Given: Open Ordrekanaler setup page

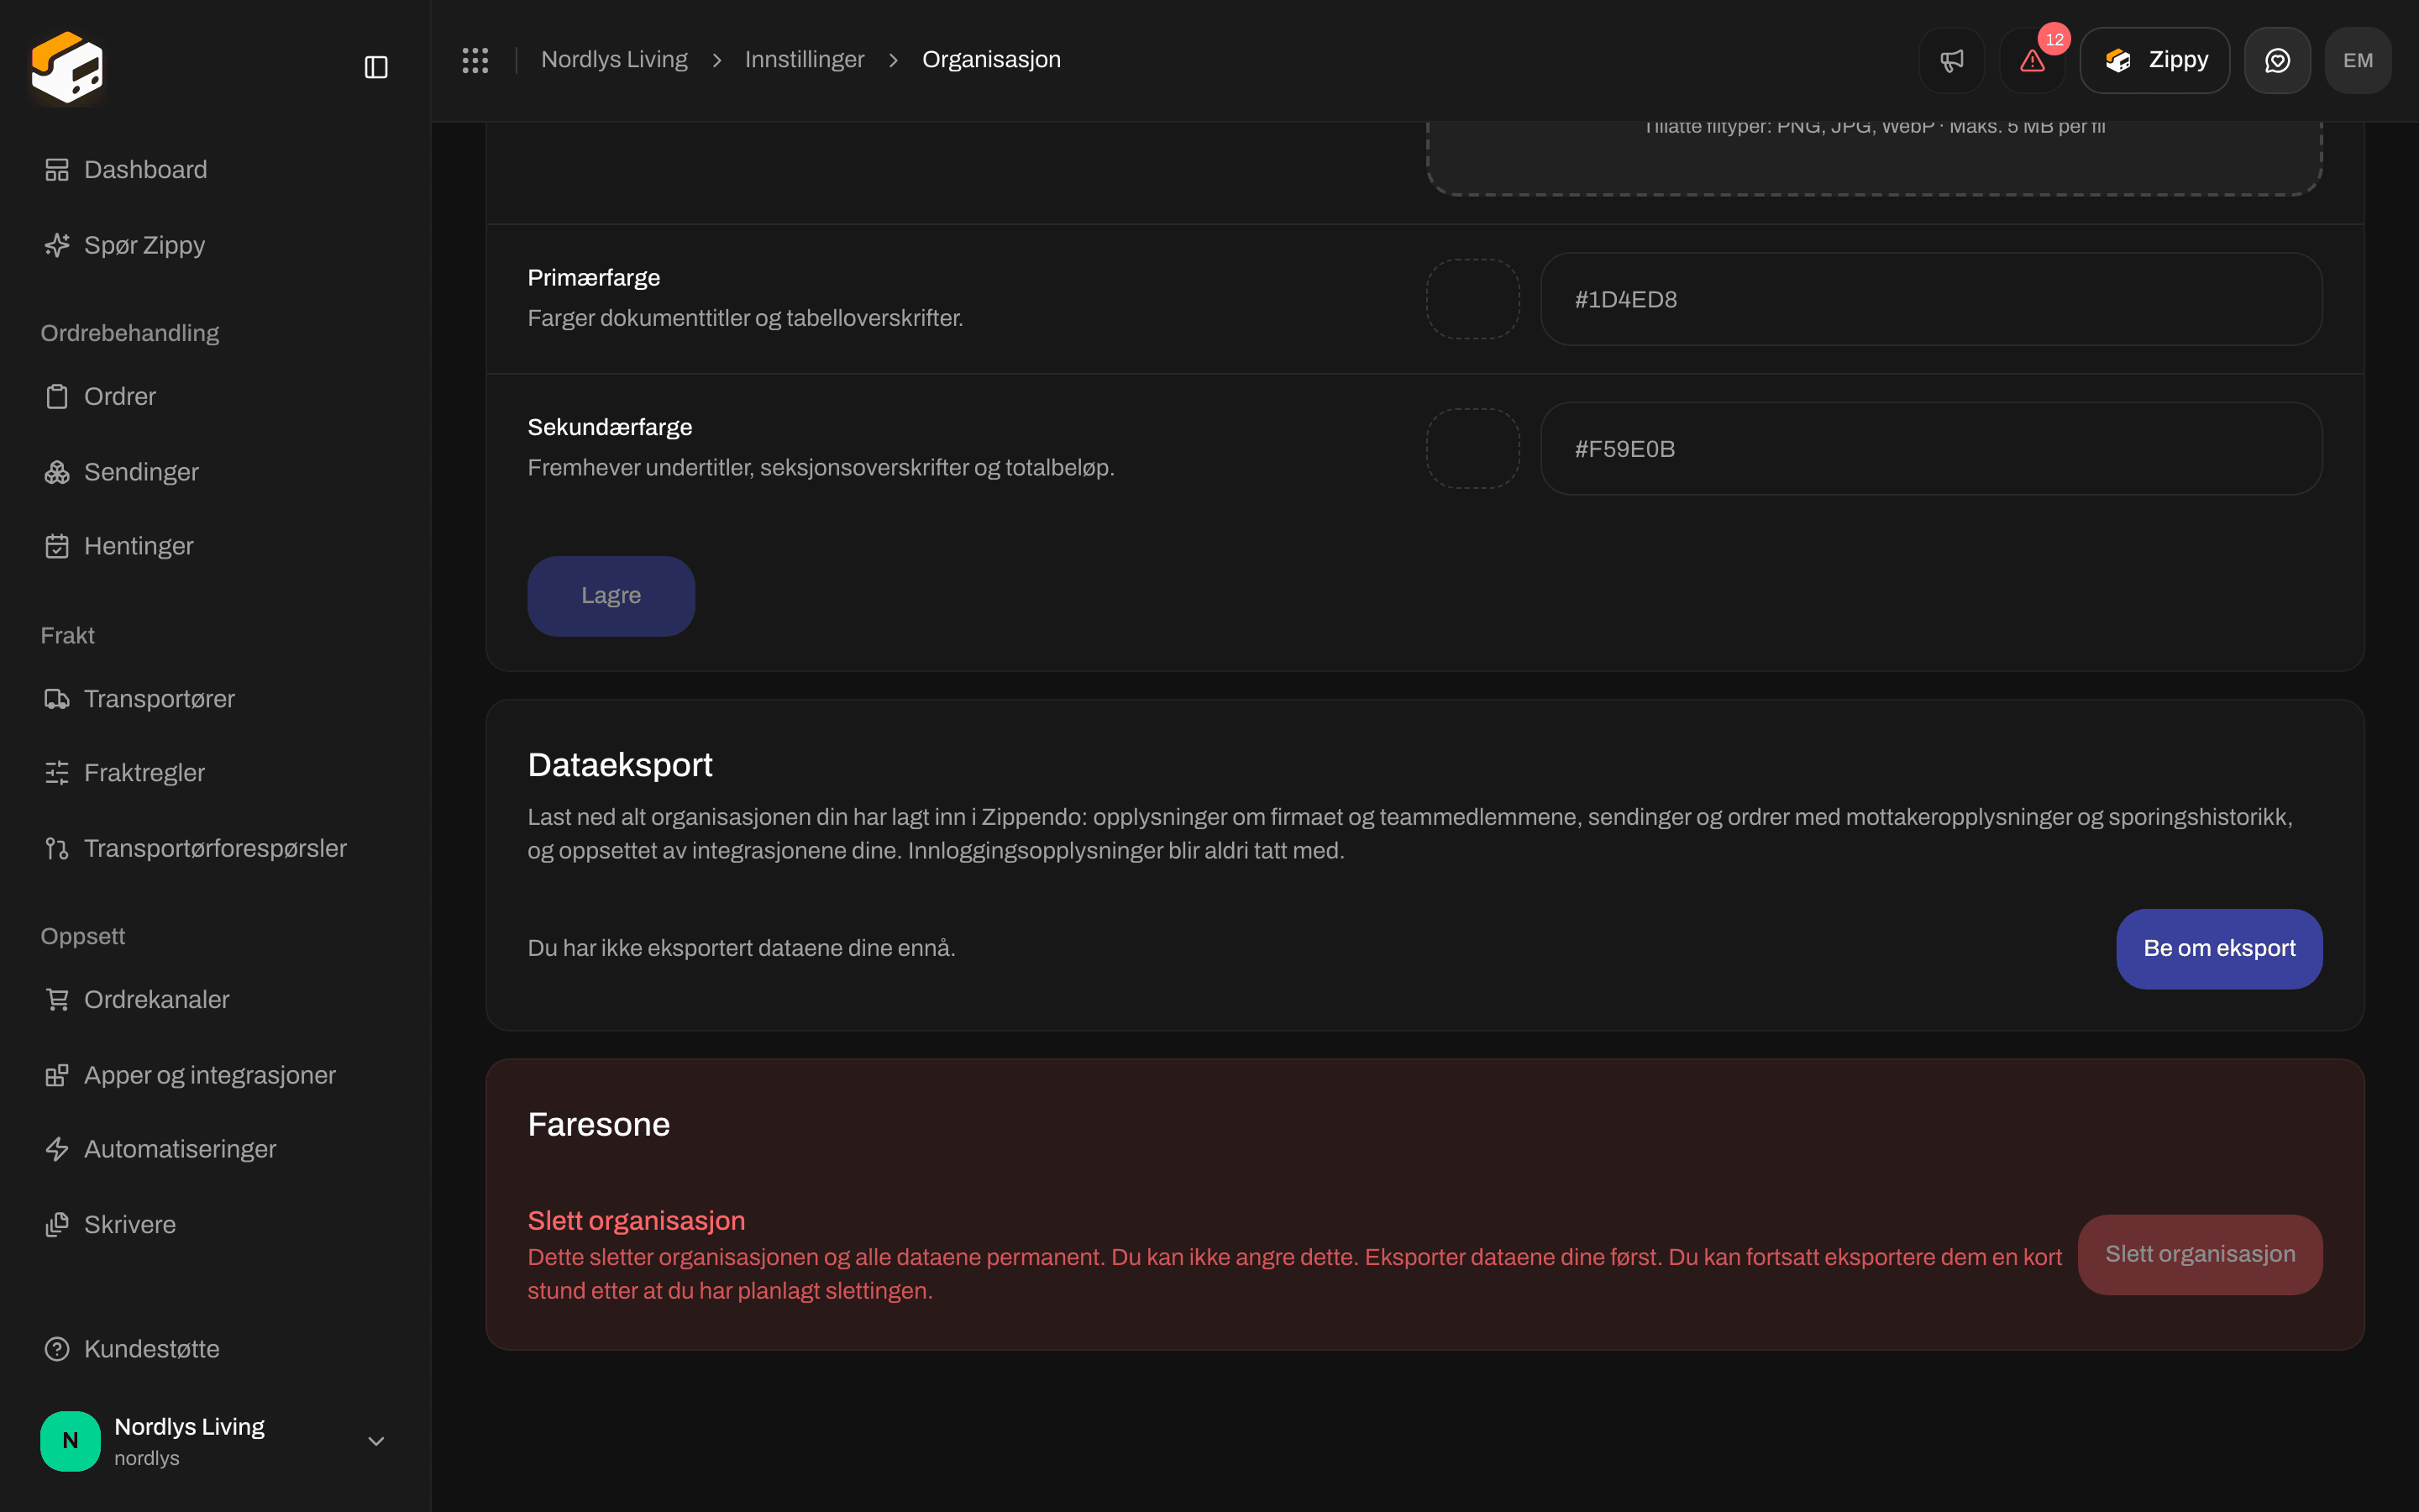Looking at the screenshot, I should click(215, 1000).
